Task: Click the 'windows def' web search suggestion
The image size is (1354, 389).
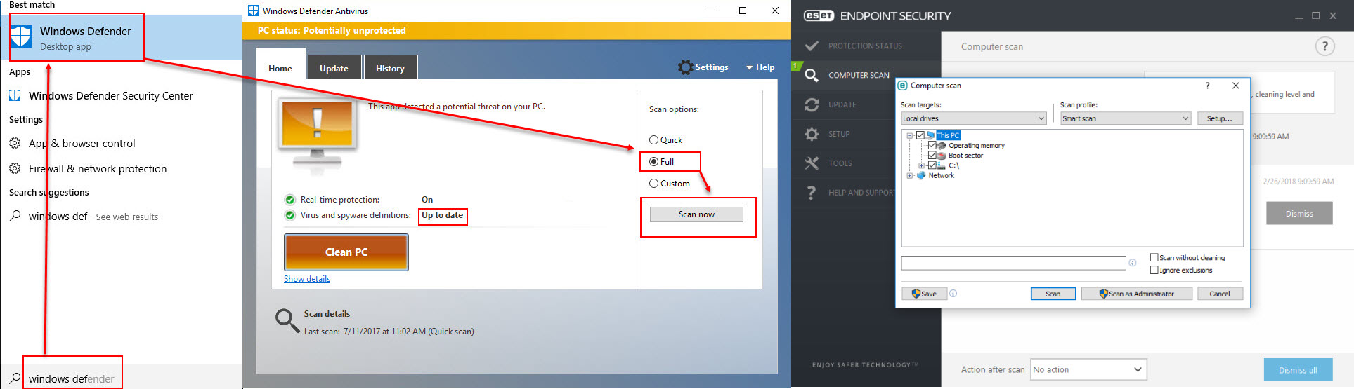Action: coord(93,217)
